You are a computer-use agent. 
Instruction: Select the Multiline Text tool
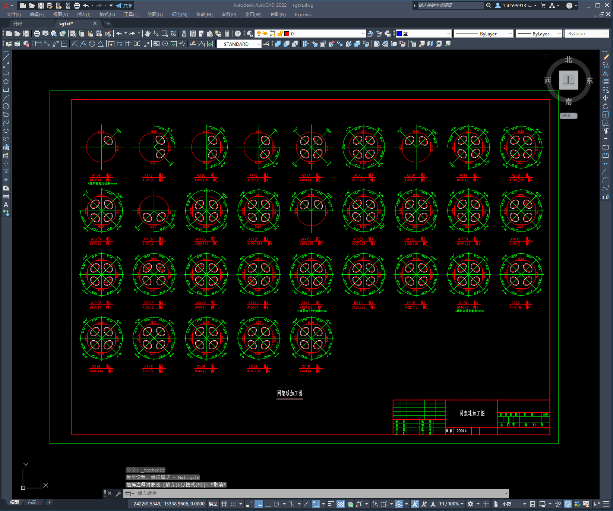click(6, 205)
